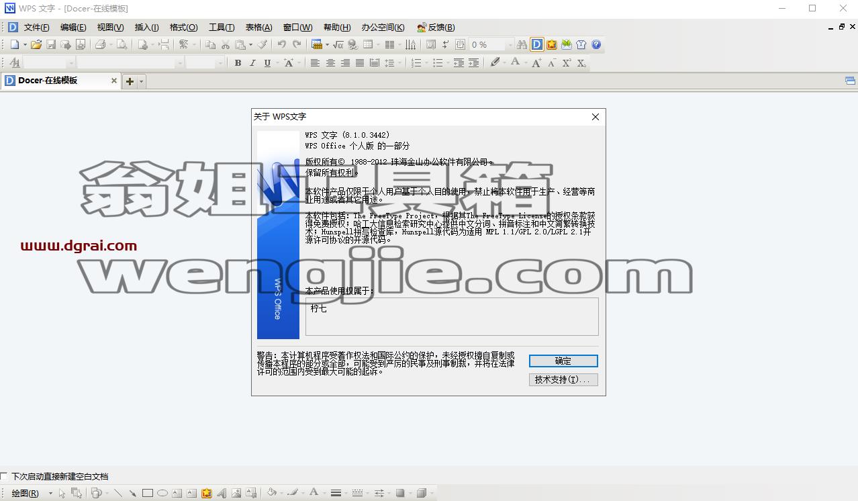
Task: Pick the select objects pointer tool
Action: click(62, 493)
